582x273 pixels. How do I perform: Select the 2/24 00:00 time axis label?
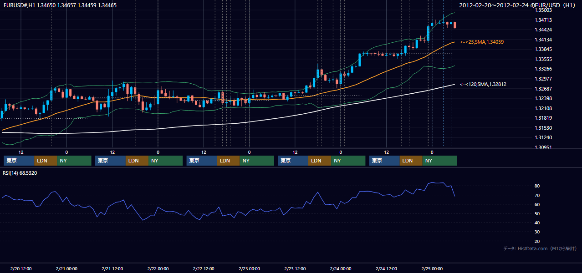341,268
